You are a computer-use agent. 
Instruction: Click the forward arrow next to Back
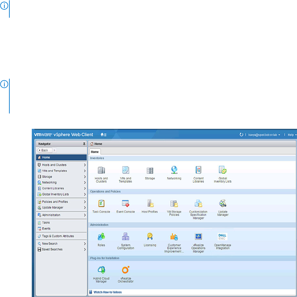pyautogui.click(x=55, y=151)
